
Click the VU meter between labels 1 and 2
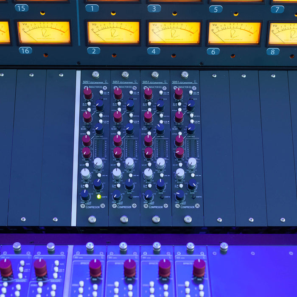[x=113, y=33]
